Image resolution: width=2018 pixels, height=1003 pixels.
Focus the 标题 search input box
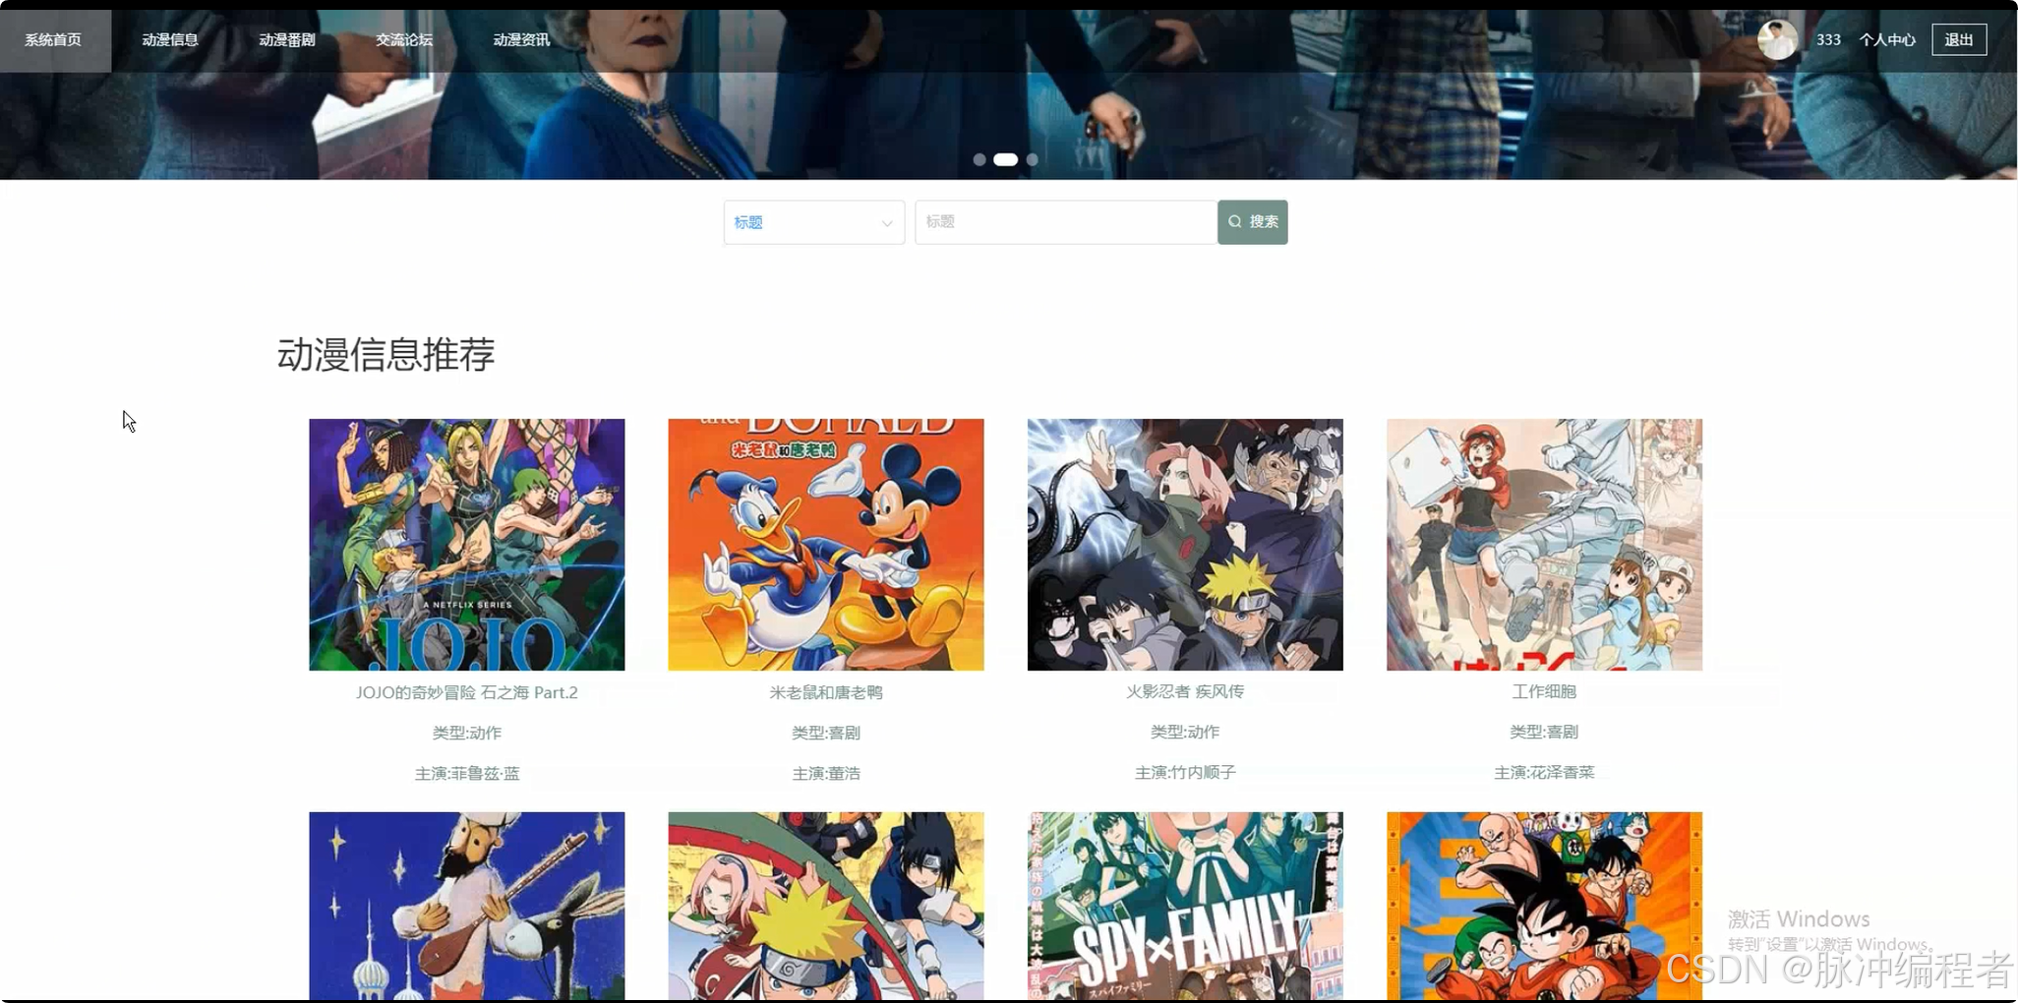(x=1066, y=222)
